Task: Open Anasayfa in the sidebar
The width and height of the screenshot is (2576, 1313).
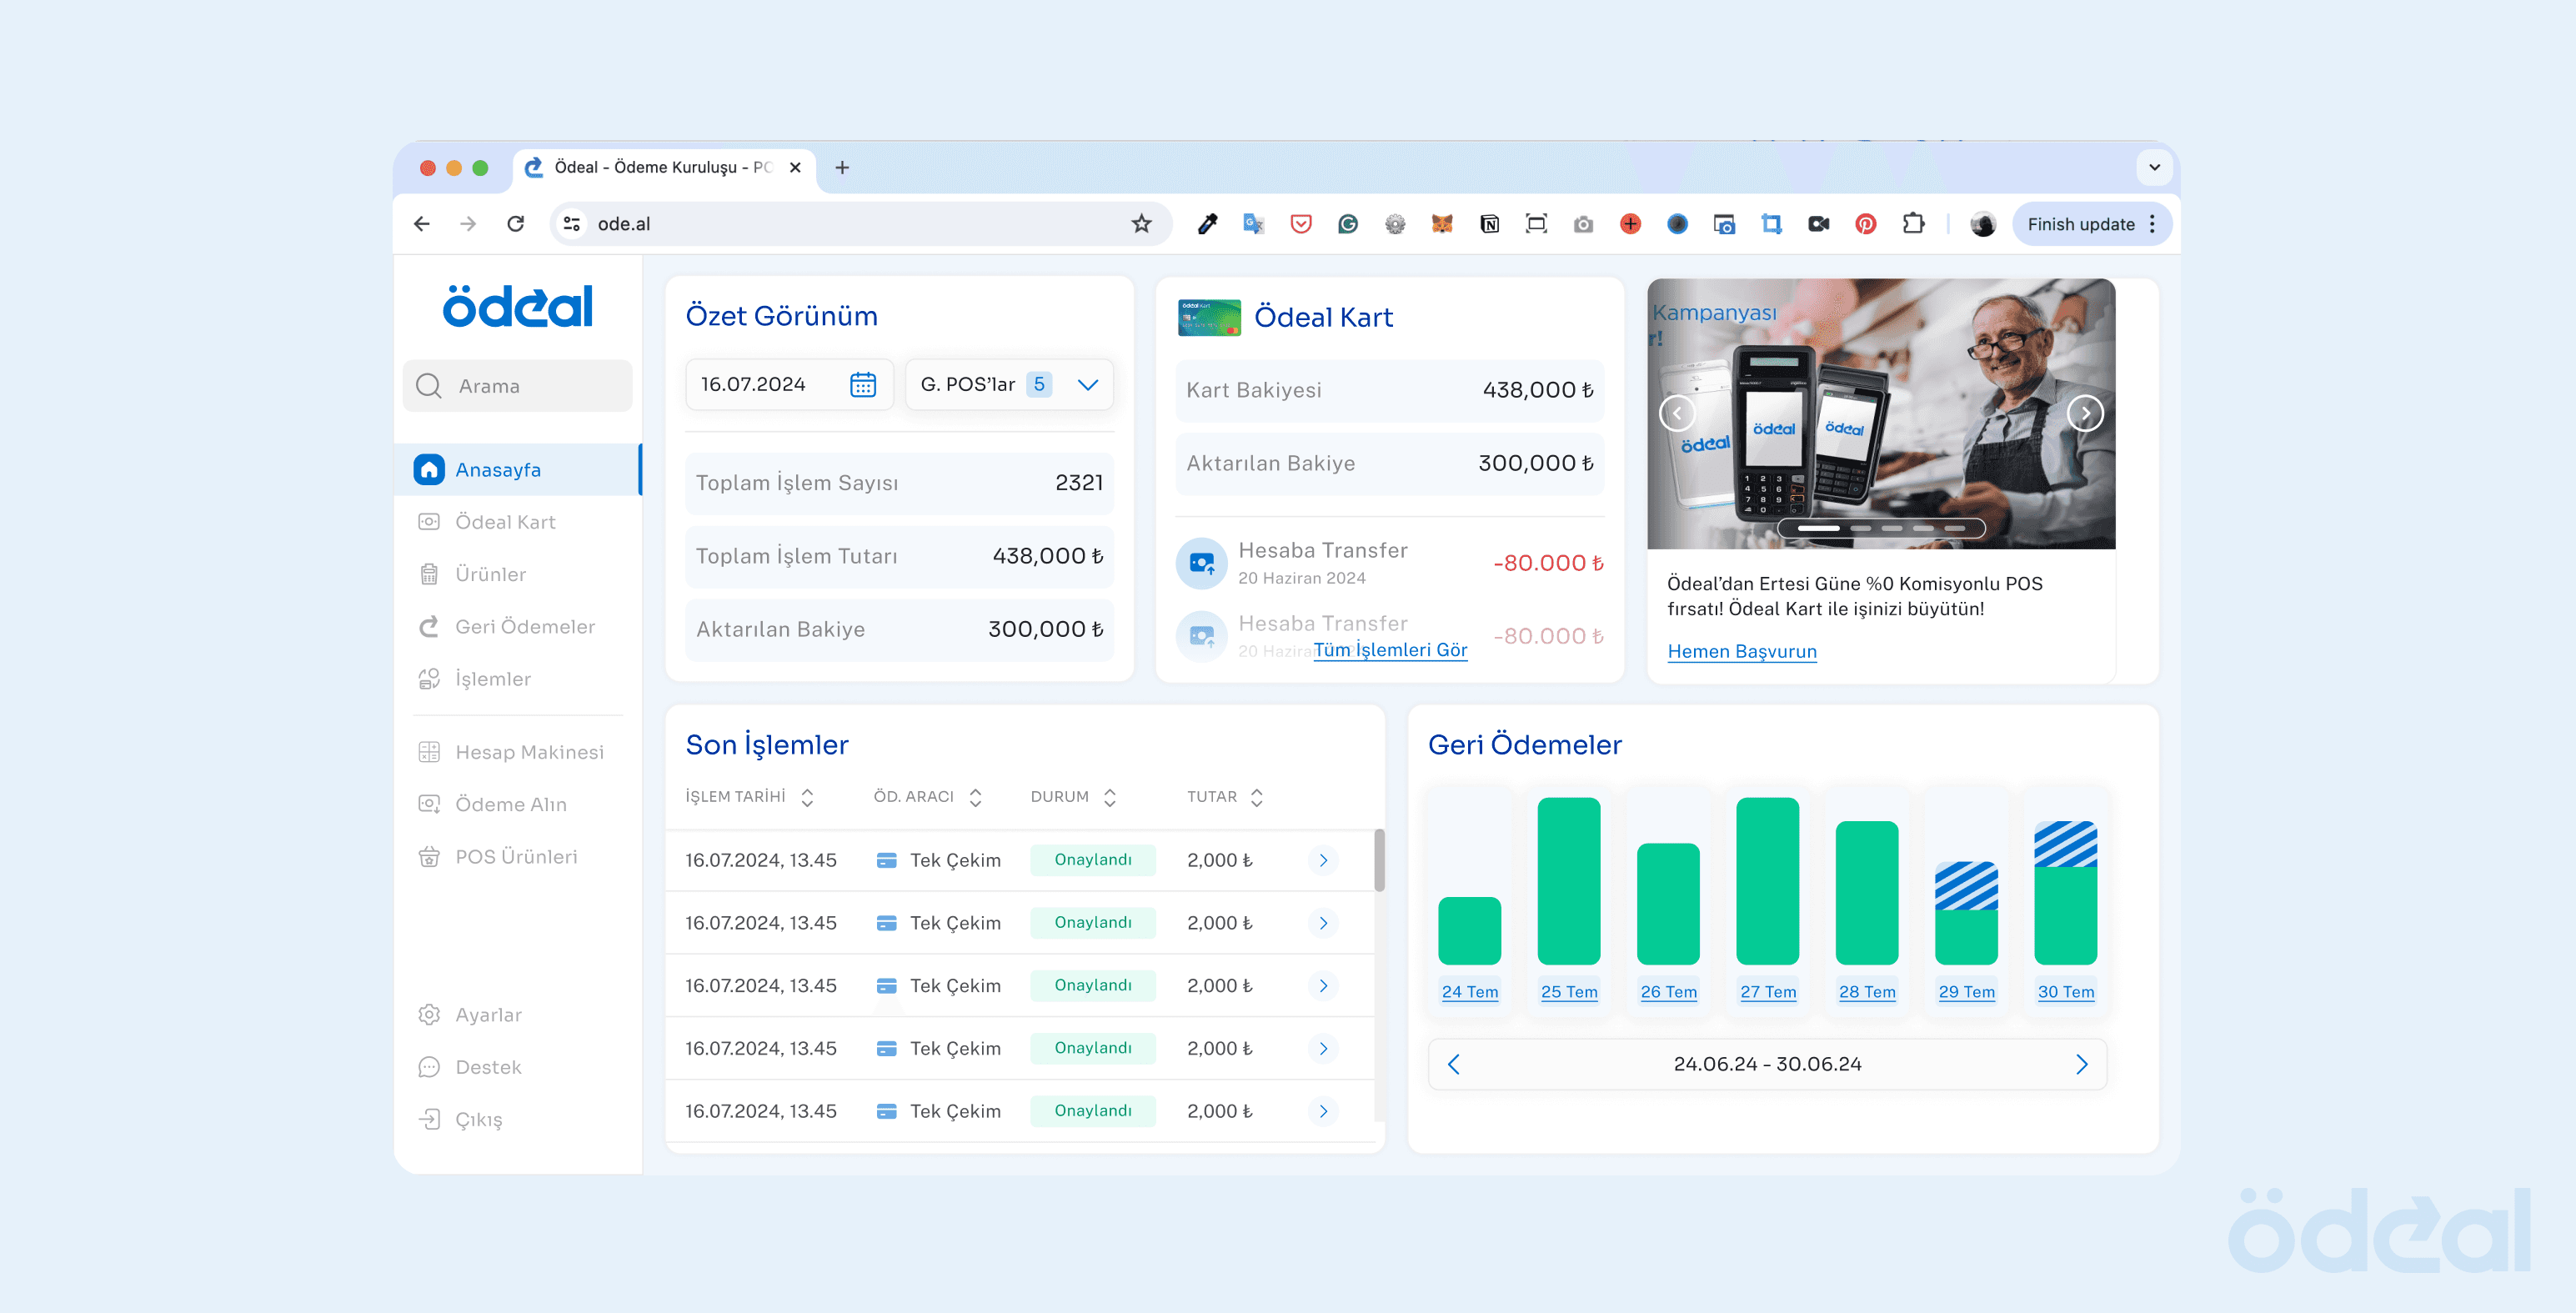Action: point(518,469)
